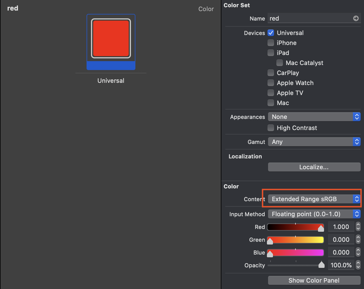Enable the CarPlay device checkbox
Screen dimensions: 364x289
tap(271, 73)
